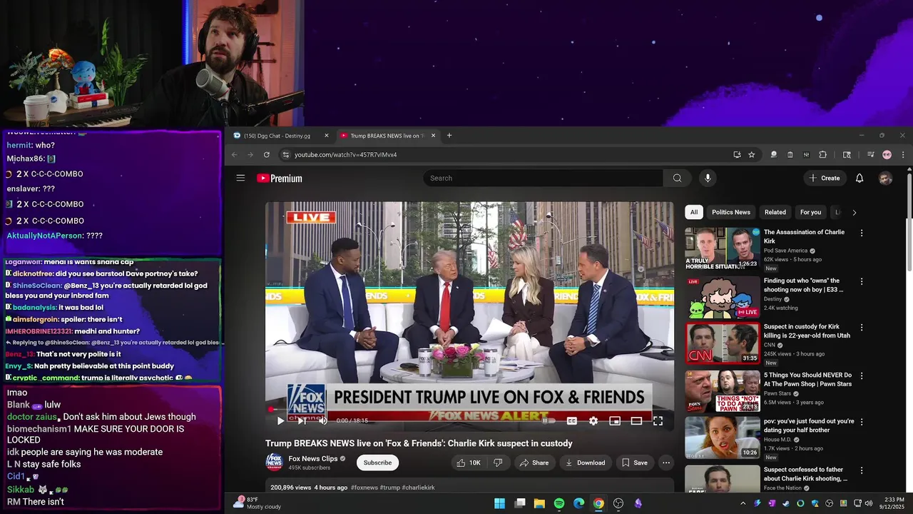Image resolution: width=913 pixels, height=514 pixels.
Task: Enter full screen video mode
Action: (x=658, y=421)
